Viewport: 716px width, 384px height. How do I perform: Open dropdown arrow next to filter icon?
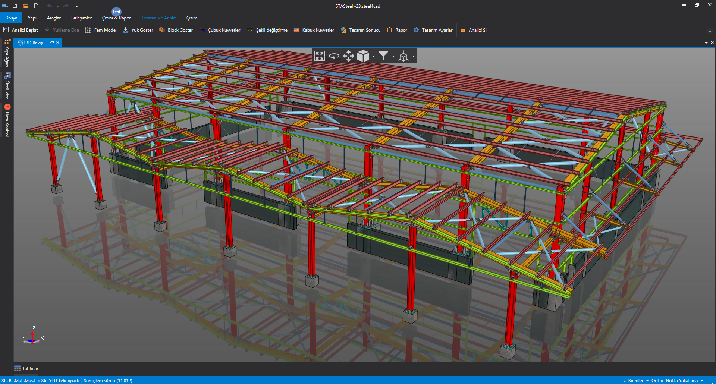[393, 56]
